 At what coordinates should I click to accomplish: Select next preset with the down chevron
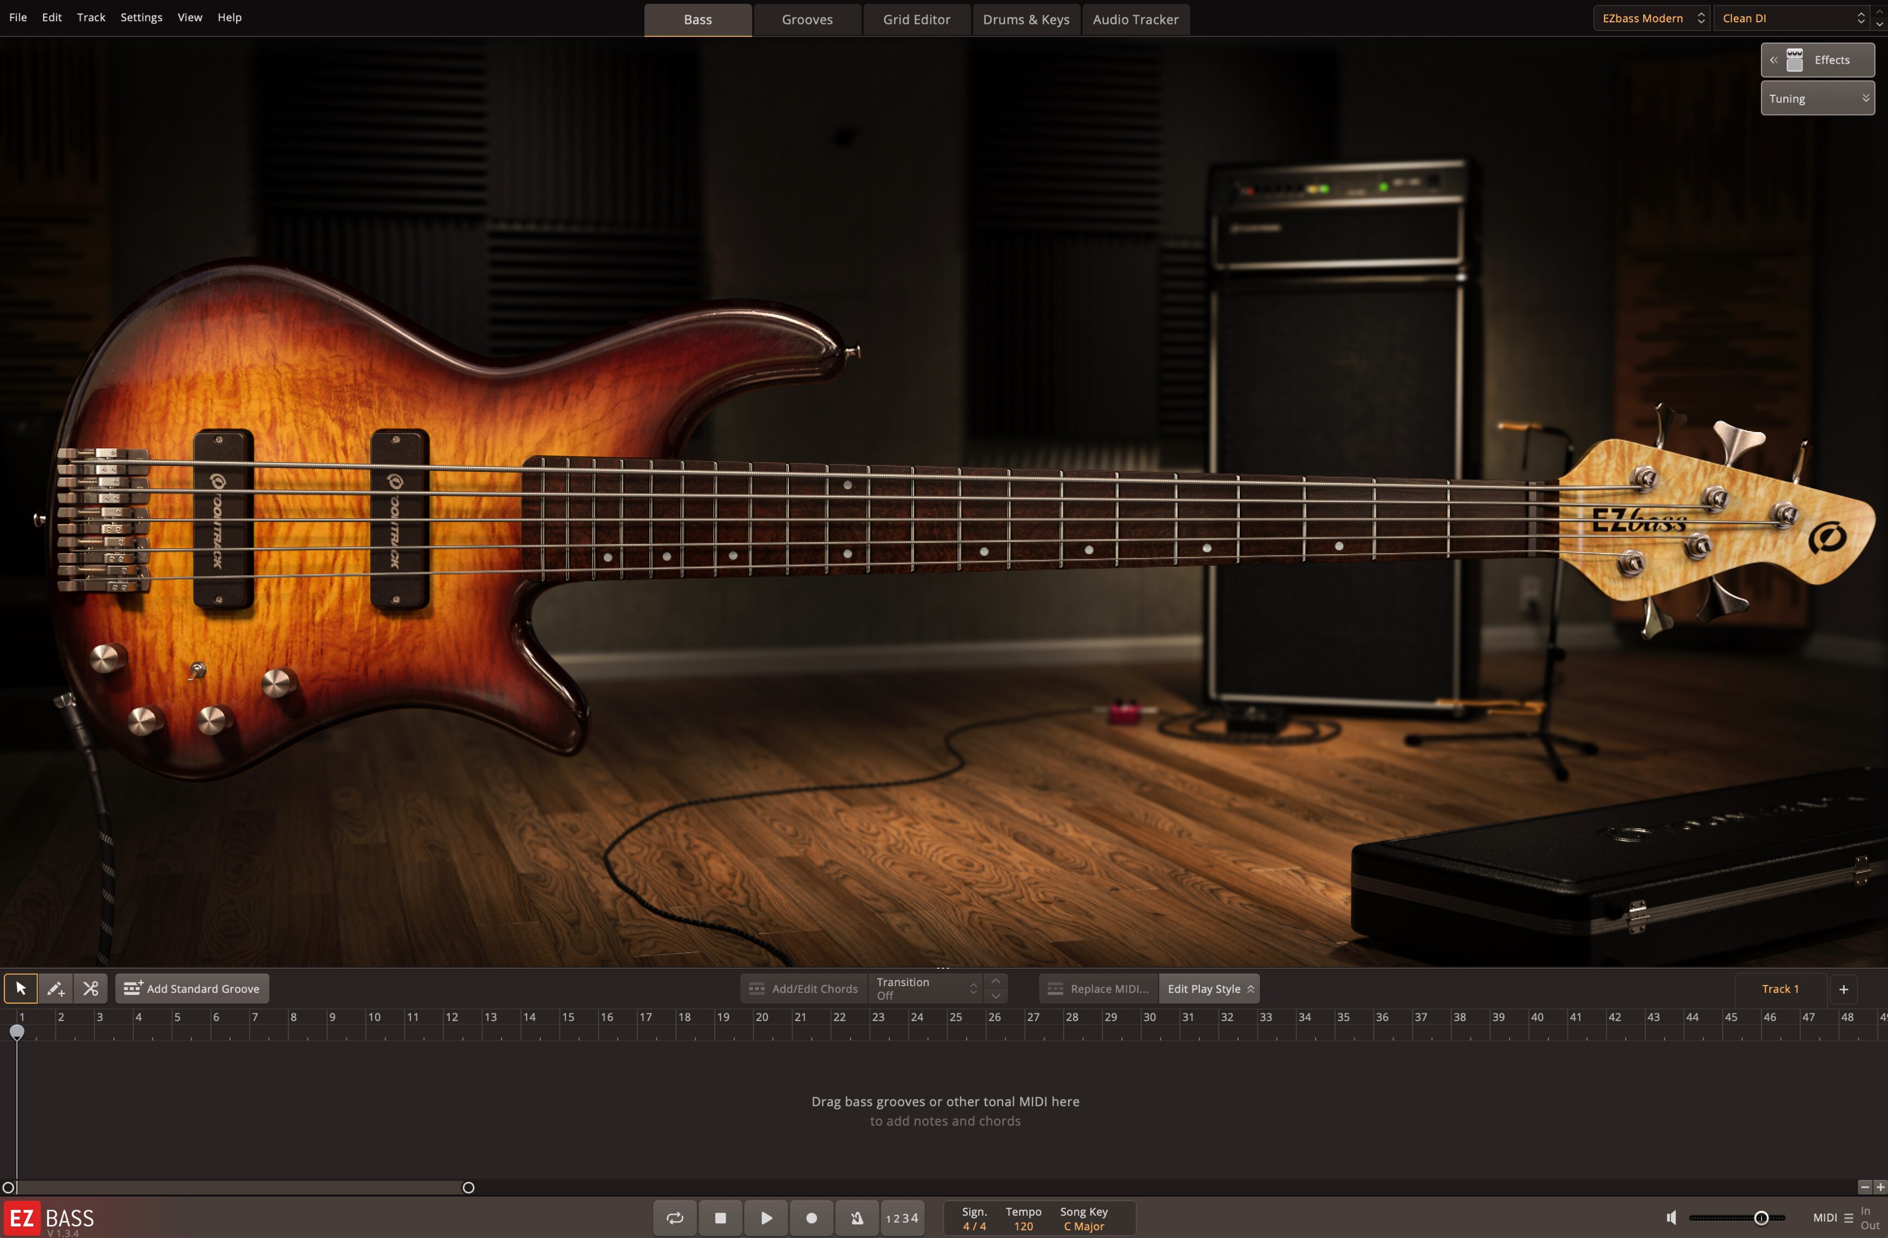pyautogui.click(x=1879, y=25)
